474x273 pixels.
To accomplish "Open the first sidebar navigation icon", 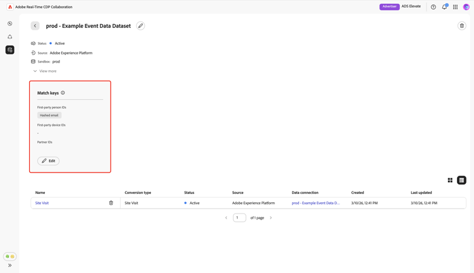I will [x=10, y=23].
